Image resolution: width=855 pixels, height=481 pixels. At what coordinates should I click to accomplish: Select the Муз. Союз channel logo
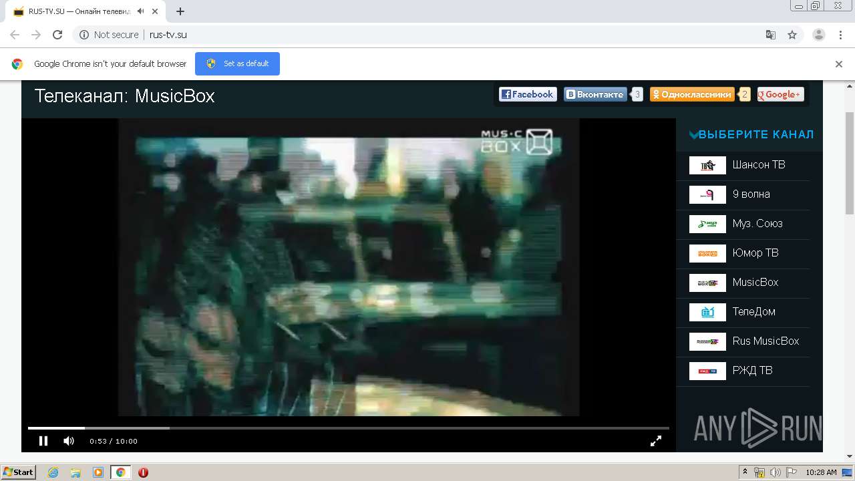(x=707, y=224)
